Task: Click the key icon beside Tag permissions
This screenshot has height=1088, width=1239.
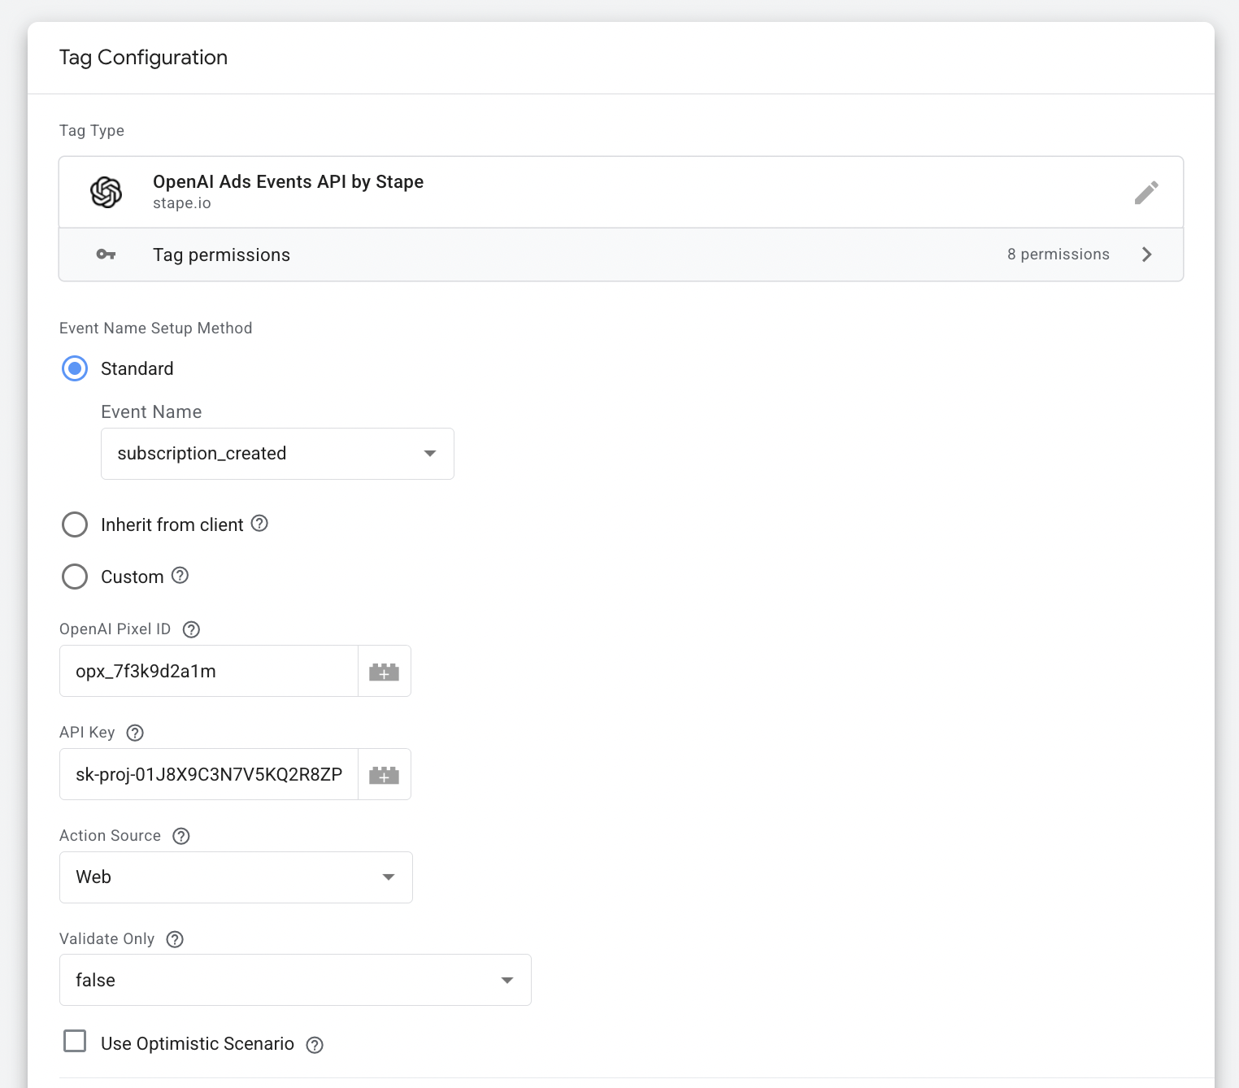Action: click(106, 255)
